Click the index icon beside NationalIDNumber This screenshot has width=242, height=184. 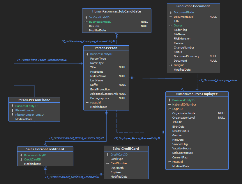[x=169, y=104]
